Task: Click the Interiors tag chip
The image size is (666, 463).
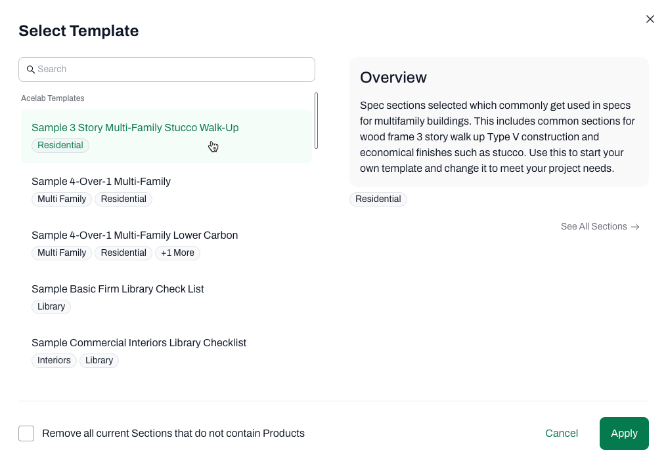Action: pos(54,361)
